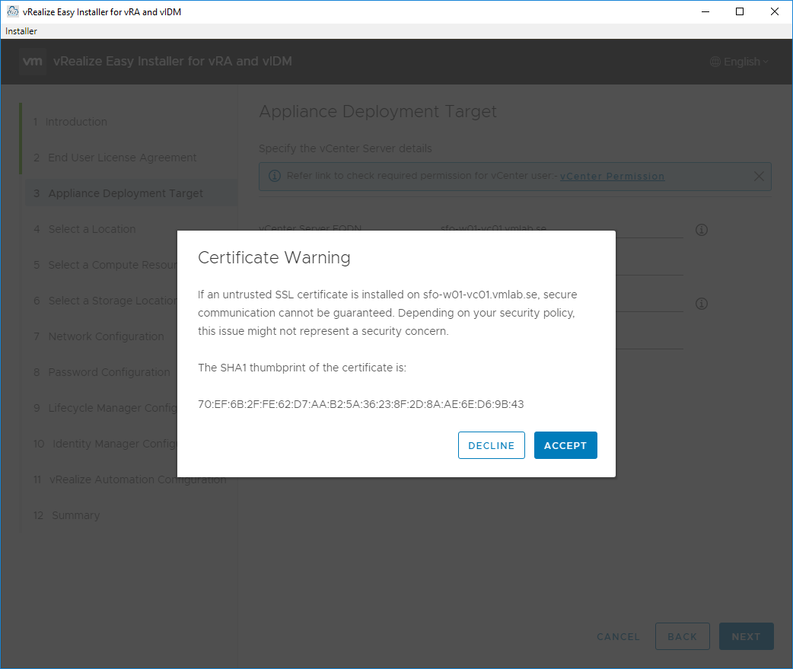Click the Back button

point(682,636)
